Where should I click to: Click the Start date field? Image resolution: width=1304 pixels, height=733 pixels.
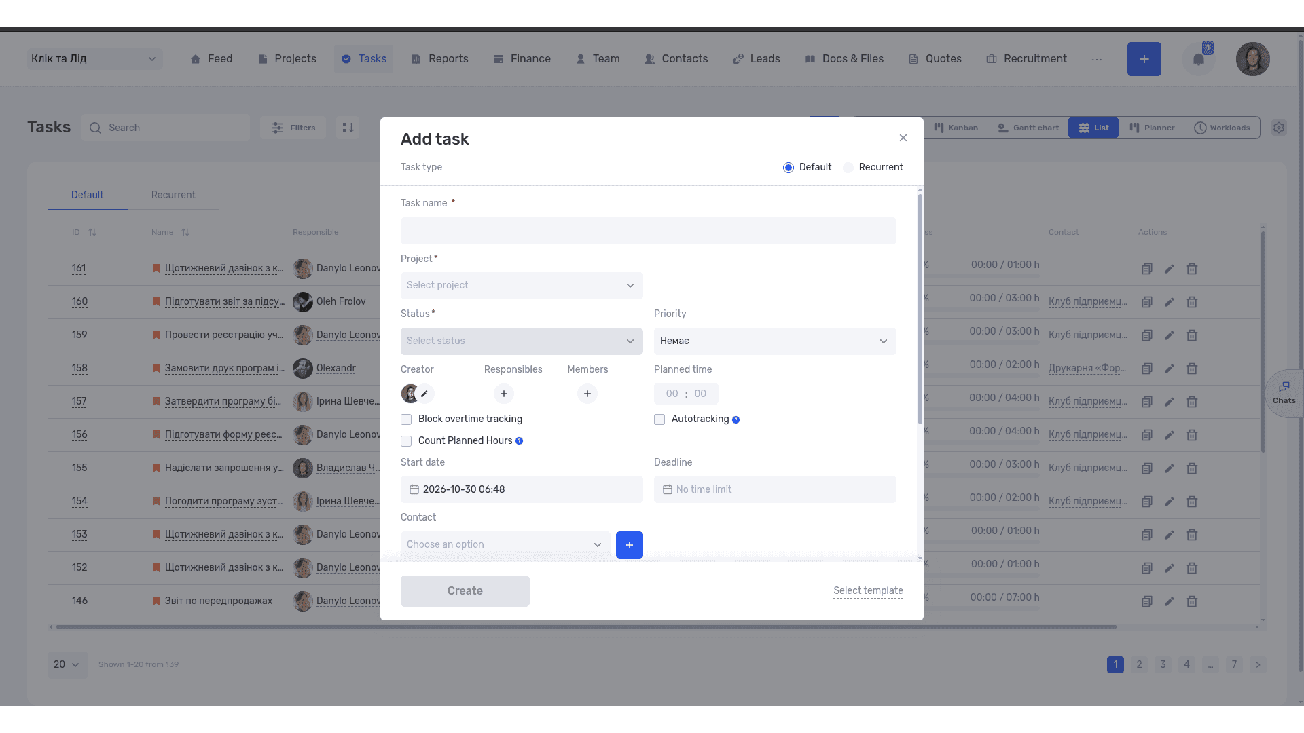(x=522, y=489)
